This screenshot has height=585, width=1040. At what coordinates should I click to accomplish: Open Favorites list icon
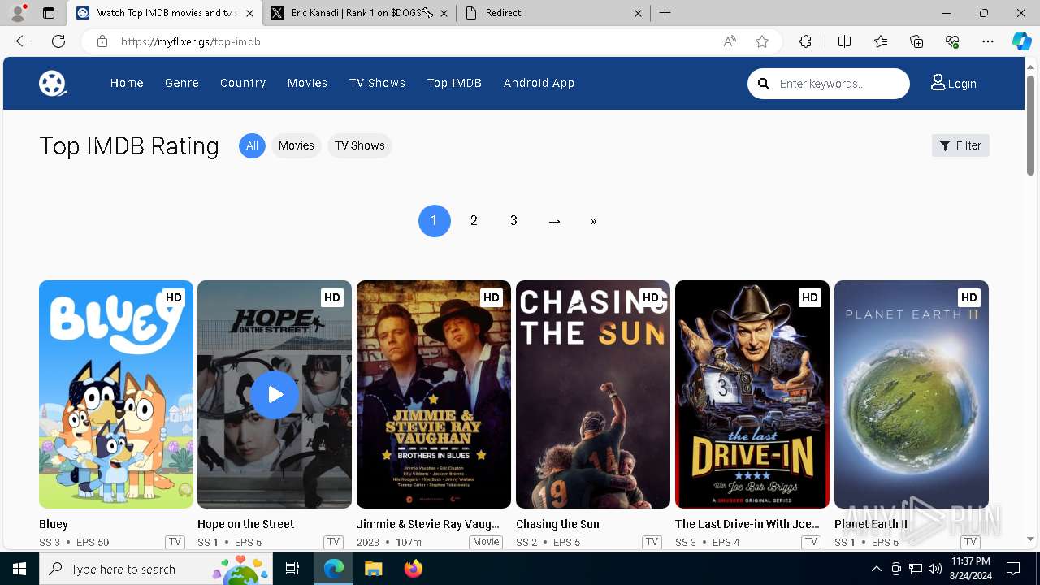click(x=881, y=41)
